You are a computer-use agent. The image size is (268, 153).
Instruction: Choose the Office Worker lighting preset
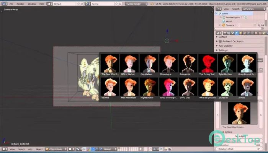pyautogui.click(x=129, y=65)
